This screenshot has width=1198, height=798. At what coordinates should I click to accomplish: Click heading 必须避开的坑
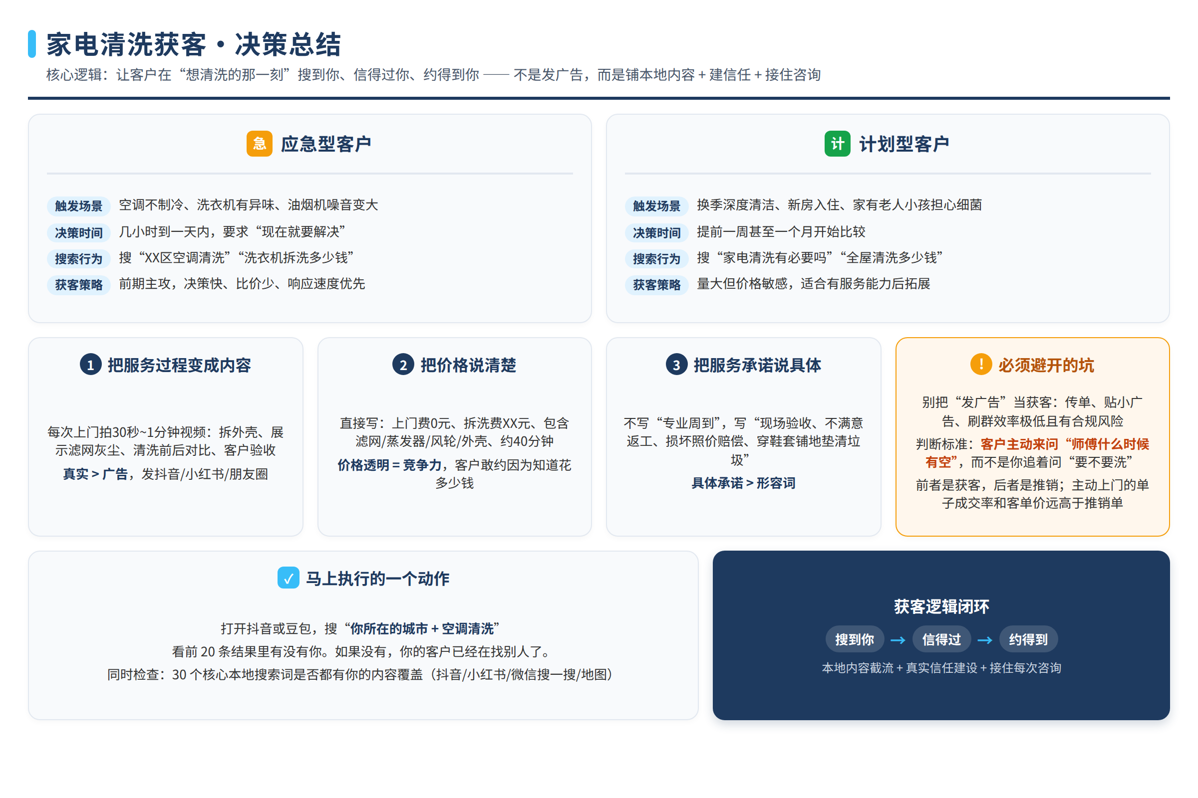pos(1046,365)
